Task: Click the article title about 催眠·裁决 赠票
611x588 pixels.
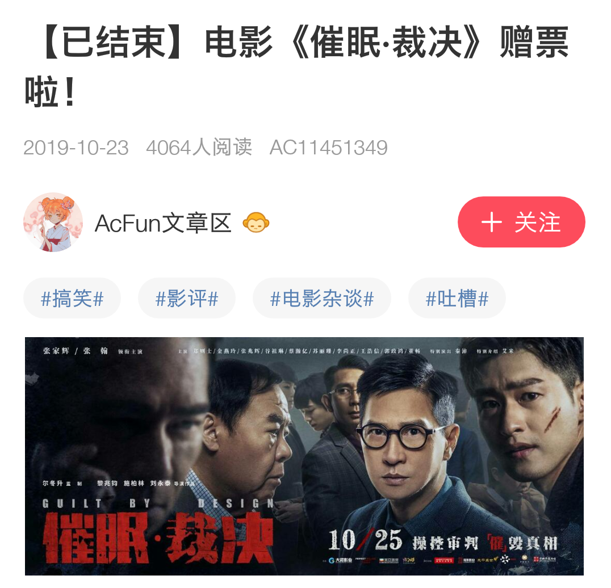Action: pyautogui.click(x=297, y=66)
